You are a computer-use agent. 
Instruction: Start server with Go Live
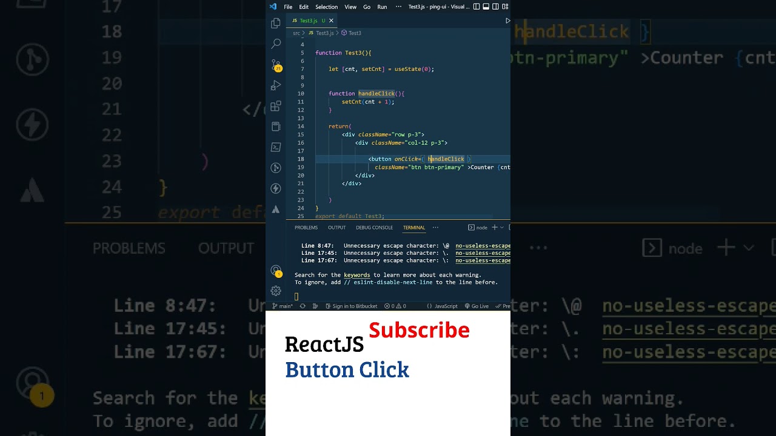(477, 306)
